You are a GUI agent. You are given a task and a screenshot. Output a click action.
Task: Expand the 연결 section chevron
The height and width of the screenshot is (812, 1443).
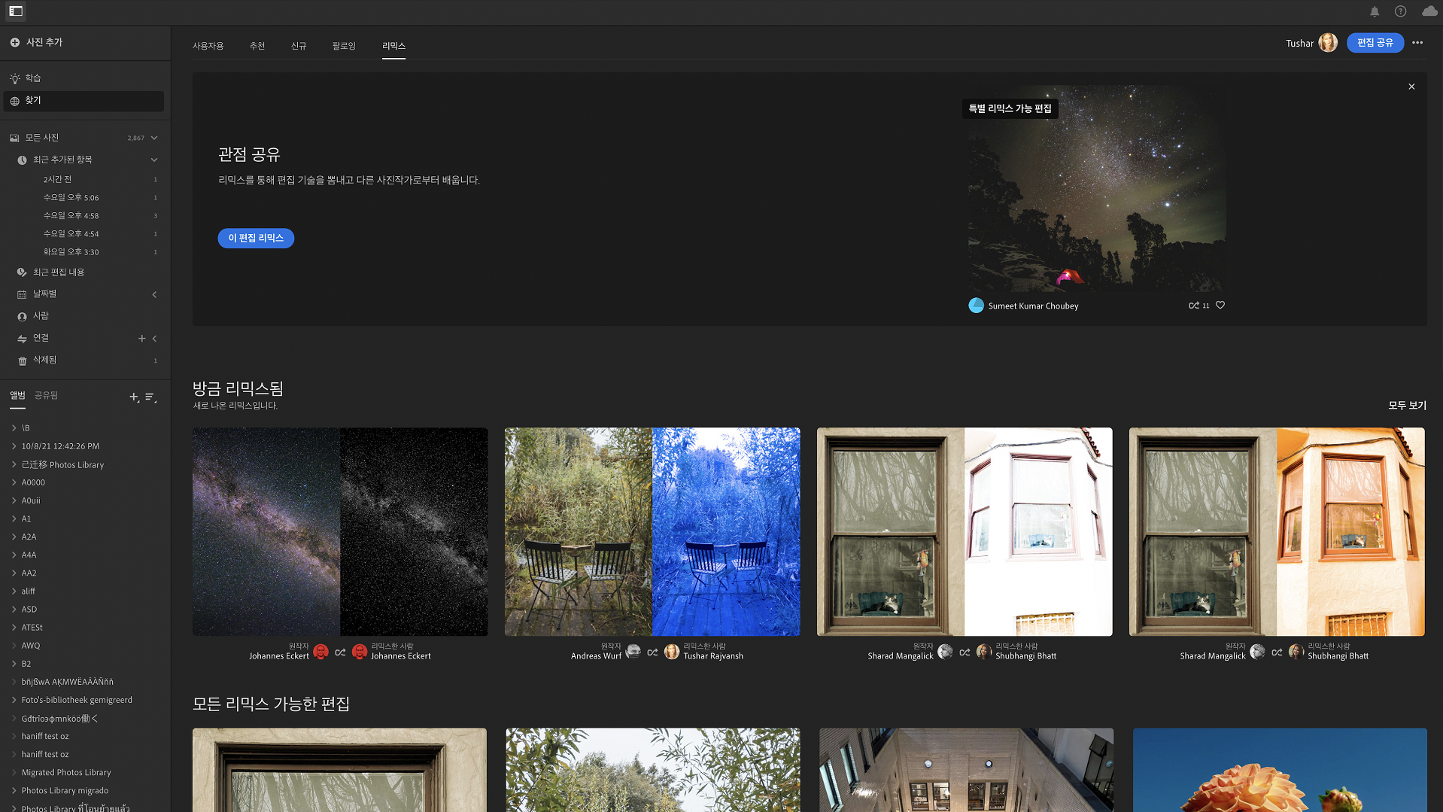click(x=154, y=339)
